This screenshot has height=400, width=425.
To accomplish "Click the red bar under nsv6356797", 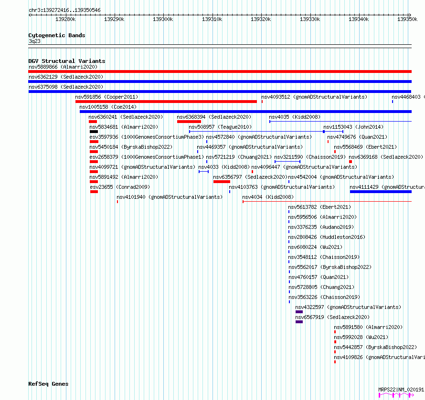I will pyautogui.click(x=222, y=182).
